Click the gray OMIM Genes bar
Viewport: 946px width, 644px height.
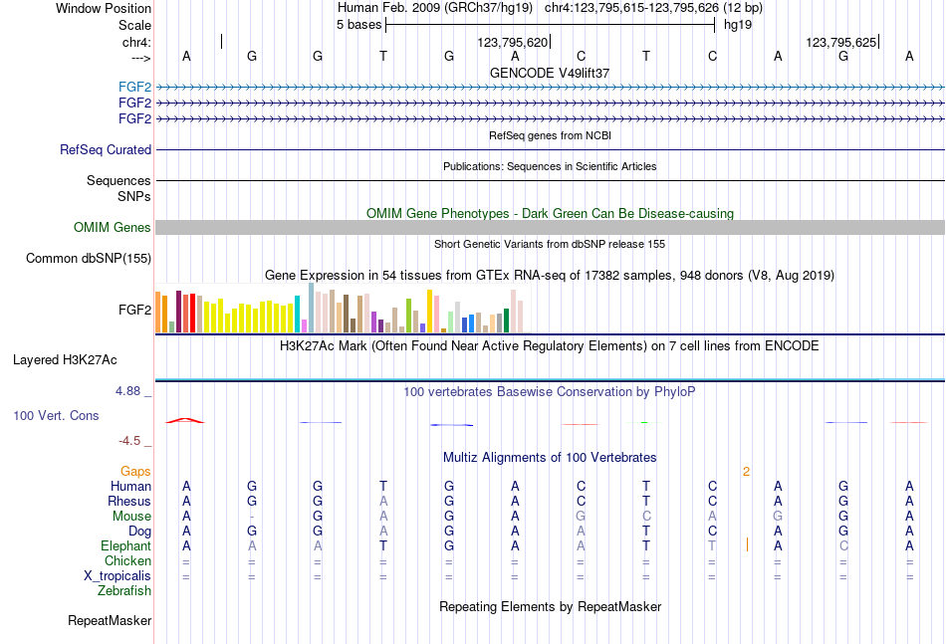(550, 227)
